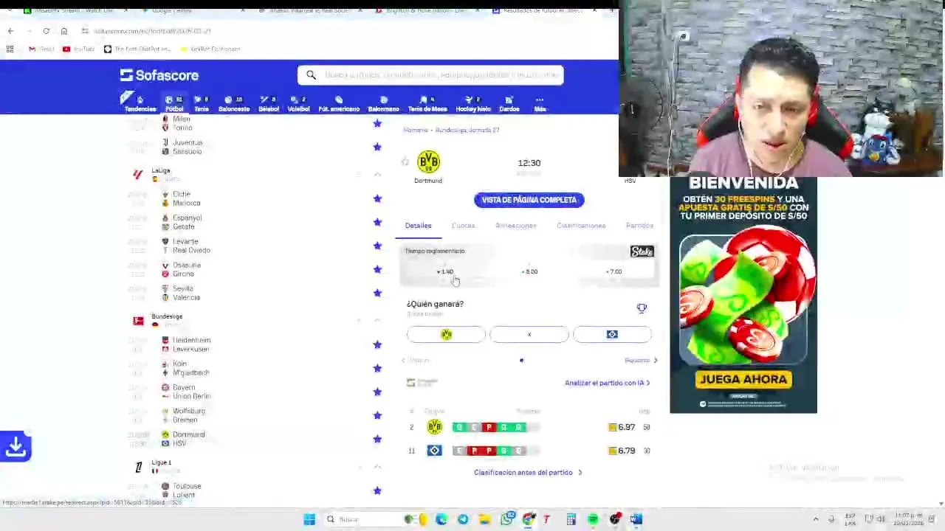The height and width of the screenshot is (531, 945).
Task: Vote draw X in ¿Quién ganará? poll
Action: pos(529,335)
